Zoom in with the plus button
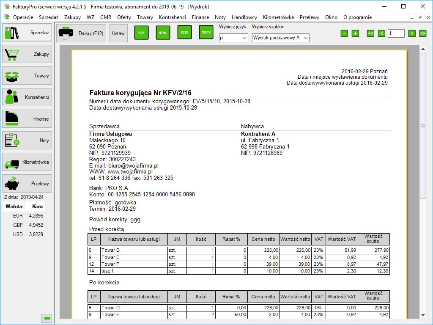This screenshot has width=433, height=325. tap(355, 33)
